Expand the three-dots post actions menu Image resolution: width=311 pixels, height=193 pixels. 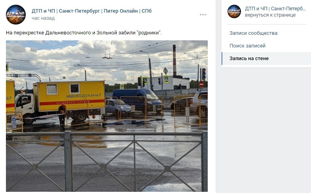pyautogui.click(x=203, y=15)
